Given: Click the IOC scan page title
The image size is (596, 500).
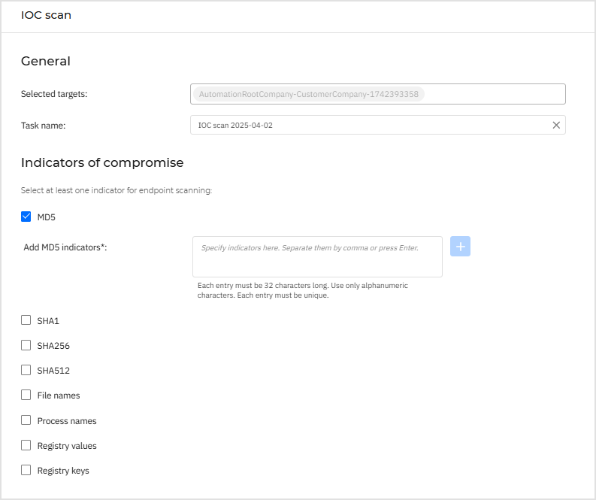Looking at the screenshot, I should [x=46, y=15].
